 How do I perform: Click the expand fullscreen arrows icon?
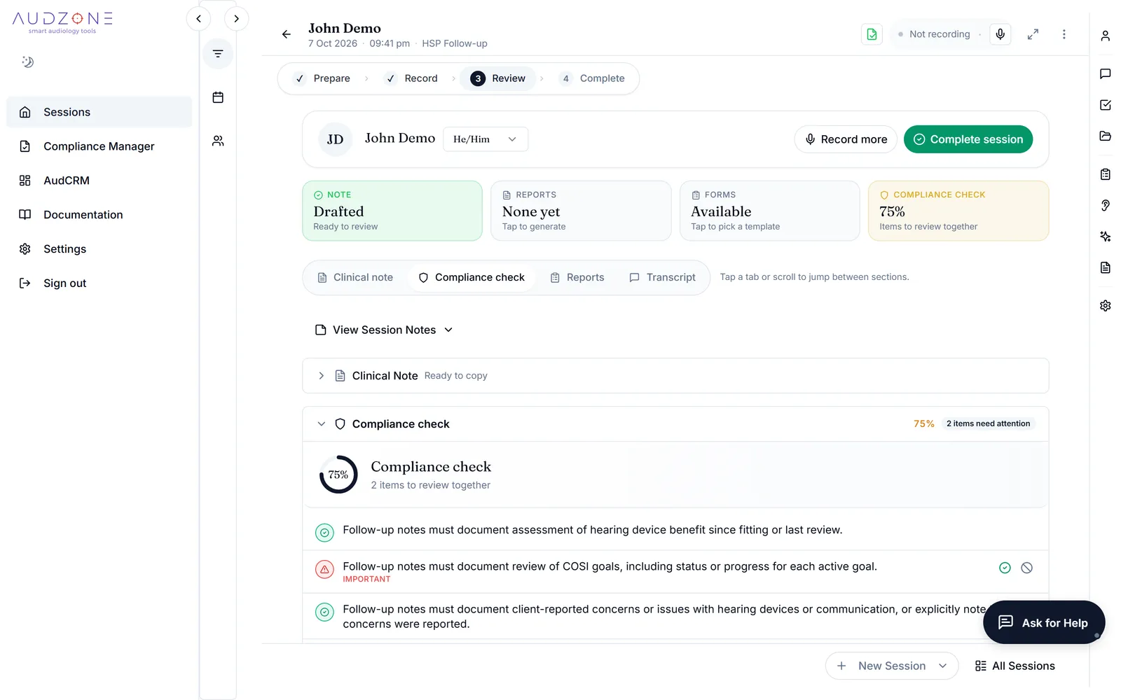pyautogui.click(x=1033, y=34)
